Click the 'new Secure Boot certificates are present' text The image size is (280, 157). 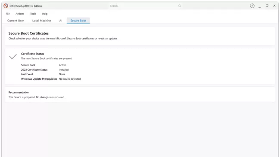point(47,58)
